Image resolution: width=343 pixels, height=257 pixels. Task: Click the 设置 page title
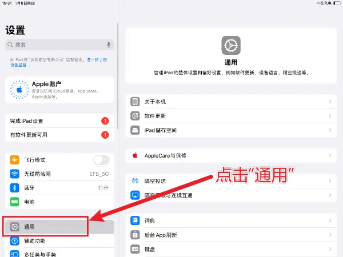click(15, 30)
